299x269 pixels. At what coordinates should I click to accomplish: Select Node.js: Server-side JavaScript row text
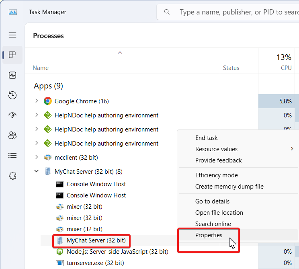click(117, 252)
